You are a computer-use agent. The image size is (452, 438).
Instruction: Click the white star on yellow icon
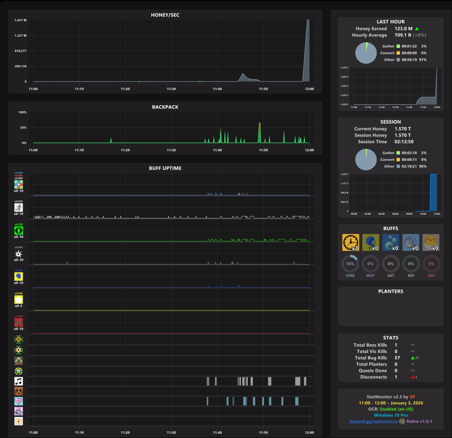18,300
